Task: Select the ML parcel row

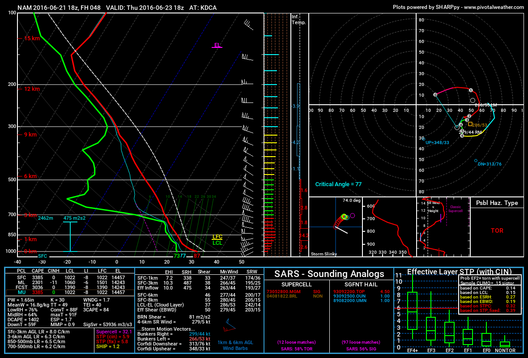Action: 69,282
